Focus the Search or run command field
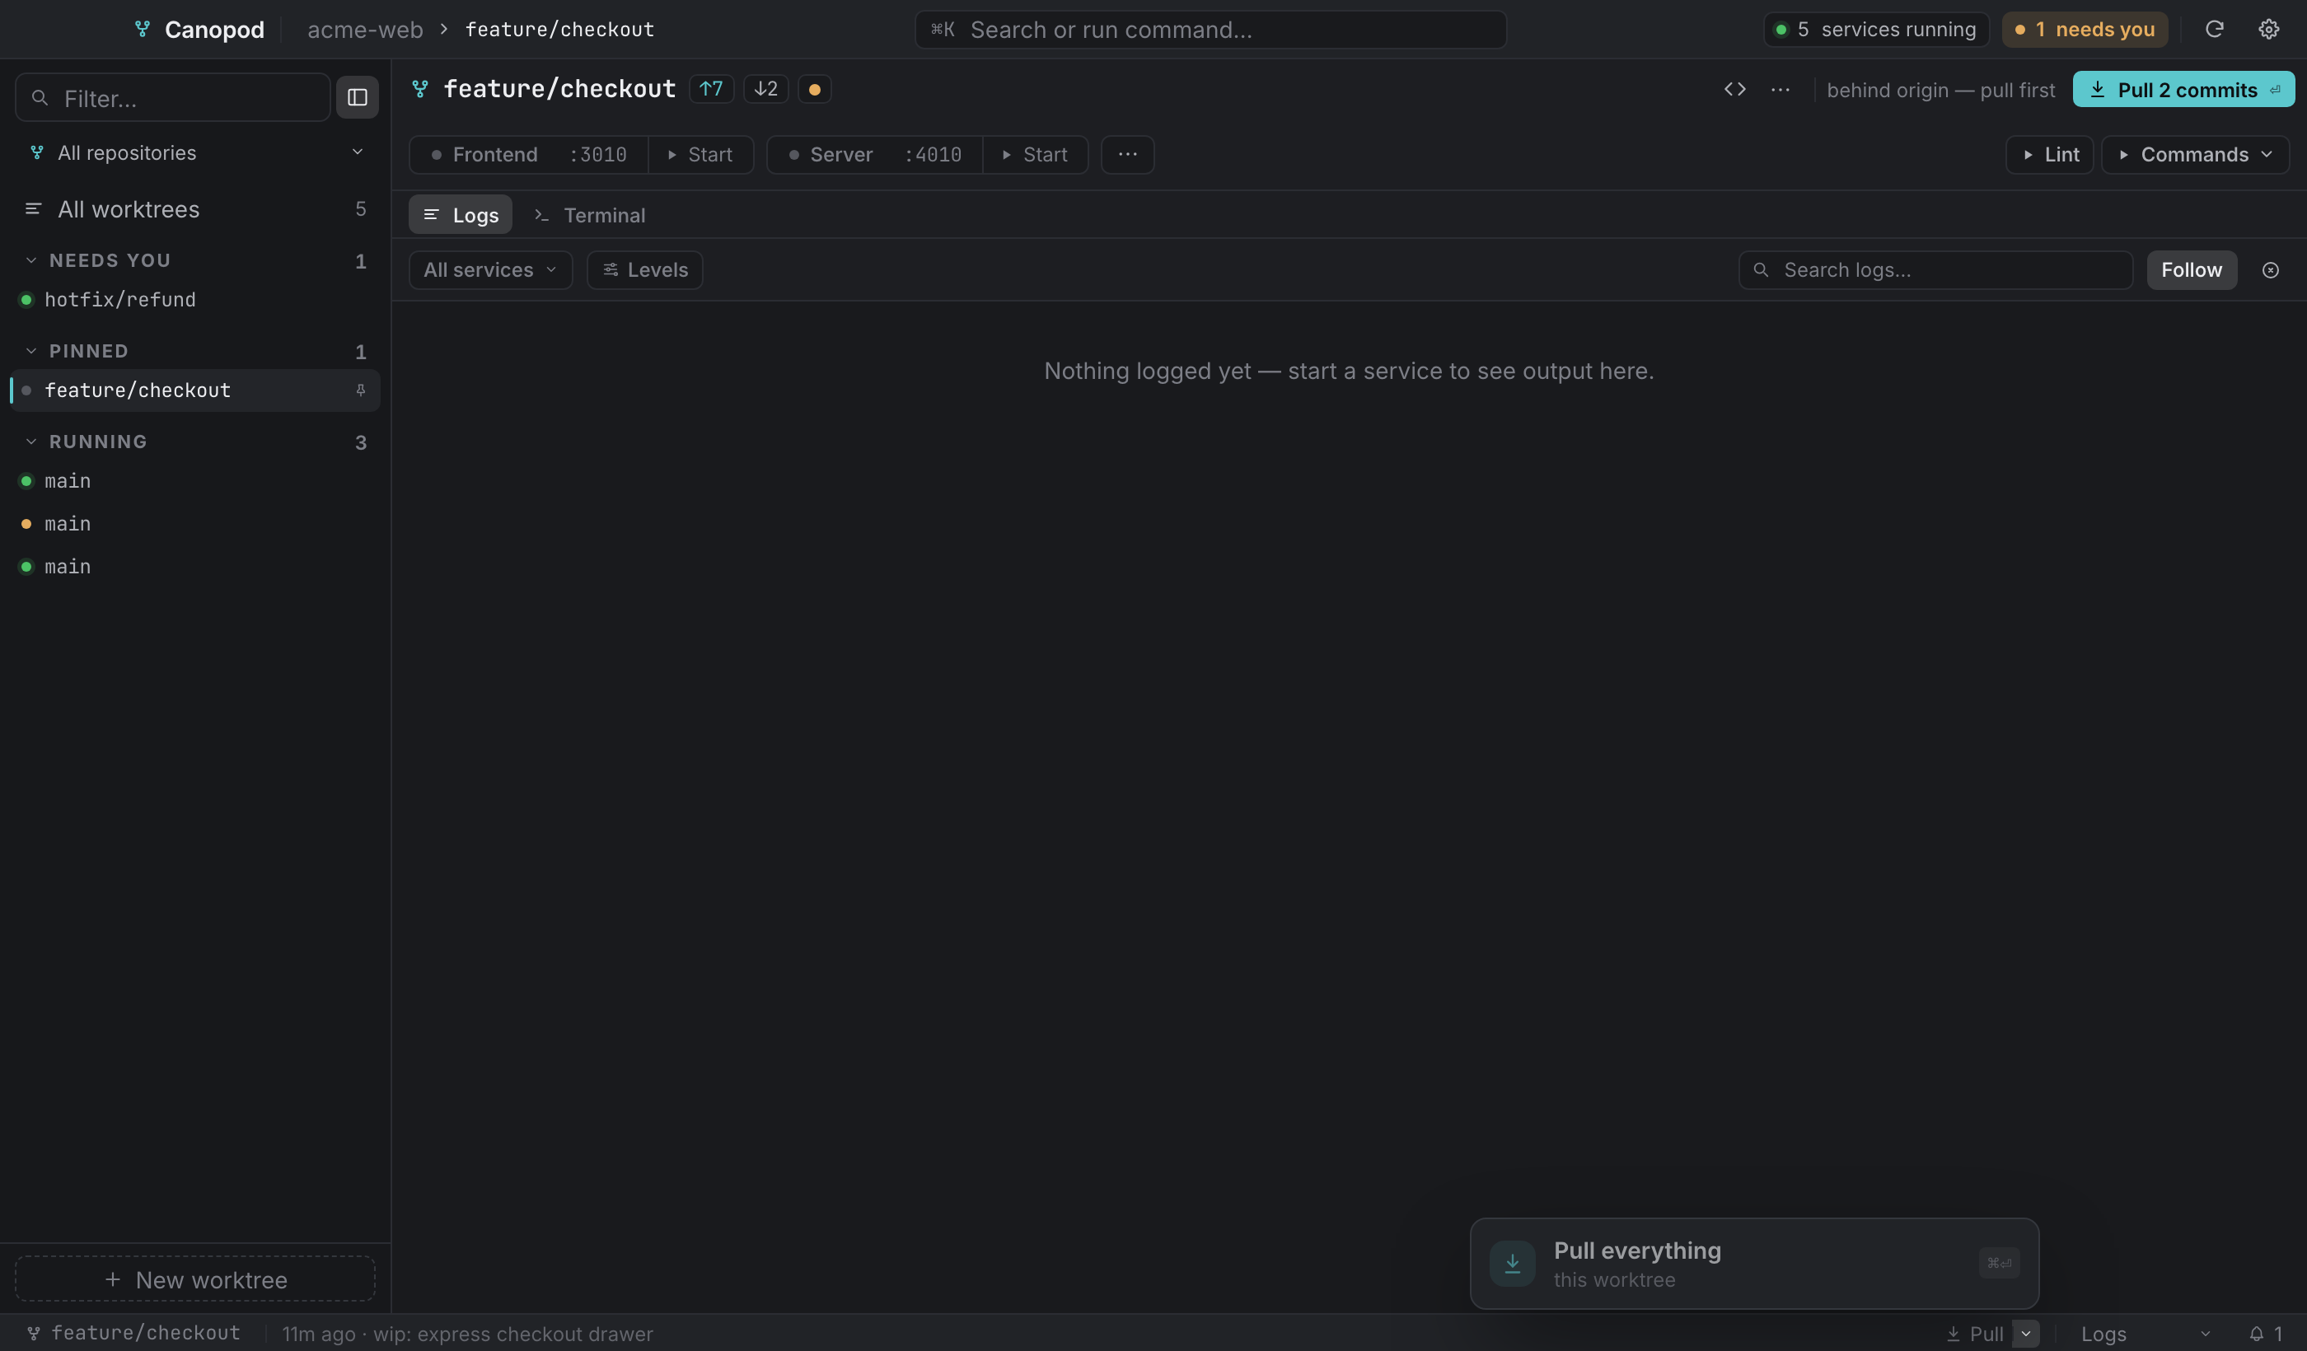Viewport: 2307px width, 1351px height. point(1210,30)
